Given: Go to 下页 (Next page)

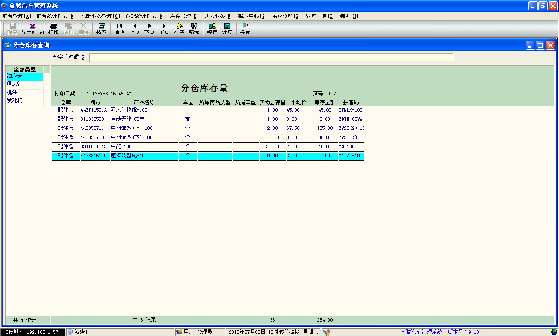Looking at the screenshot, I should (x=150, y=29).
